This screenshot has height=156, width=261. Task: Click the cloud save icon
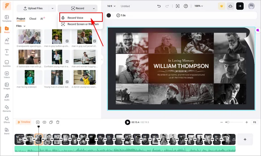pos(230,6)
